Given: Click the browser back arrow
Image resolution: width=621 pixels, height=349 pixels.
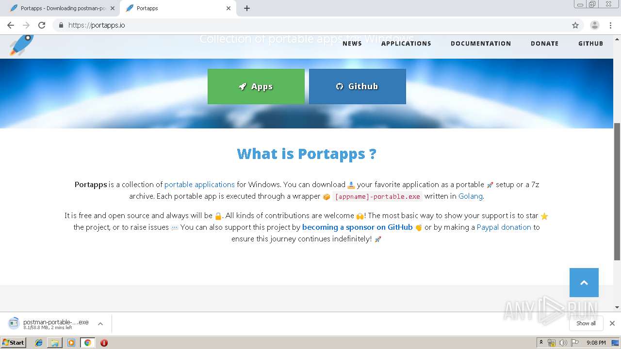Looking at the screenshot, I should click(11, 25).
